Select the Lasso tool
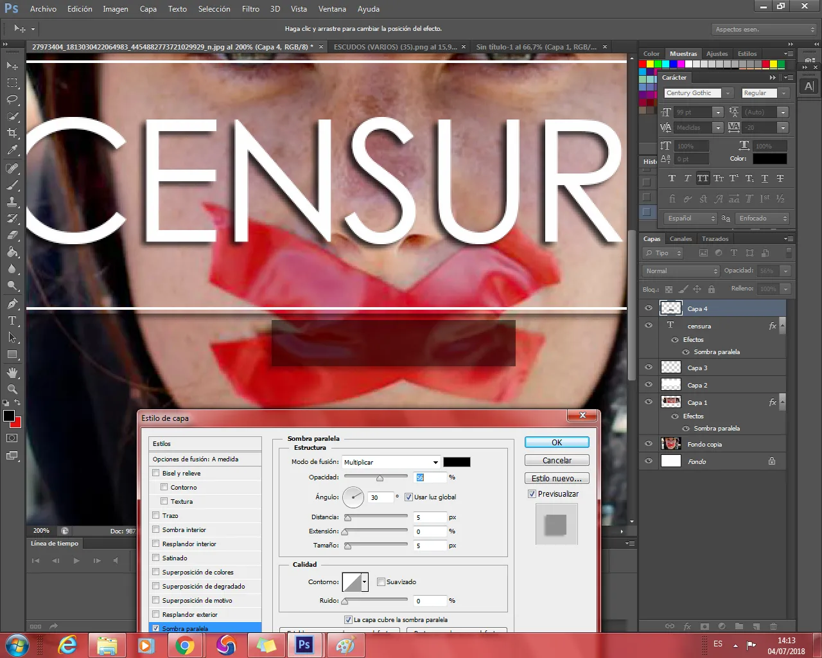 tap(12, 100)
